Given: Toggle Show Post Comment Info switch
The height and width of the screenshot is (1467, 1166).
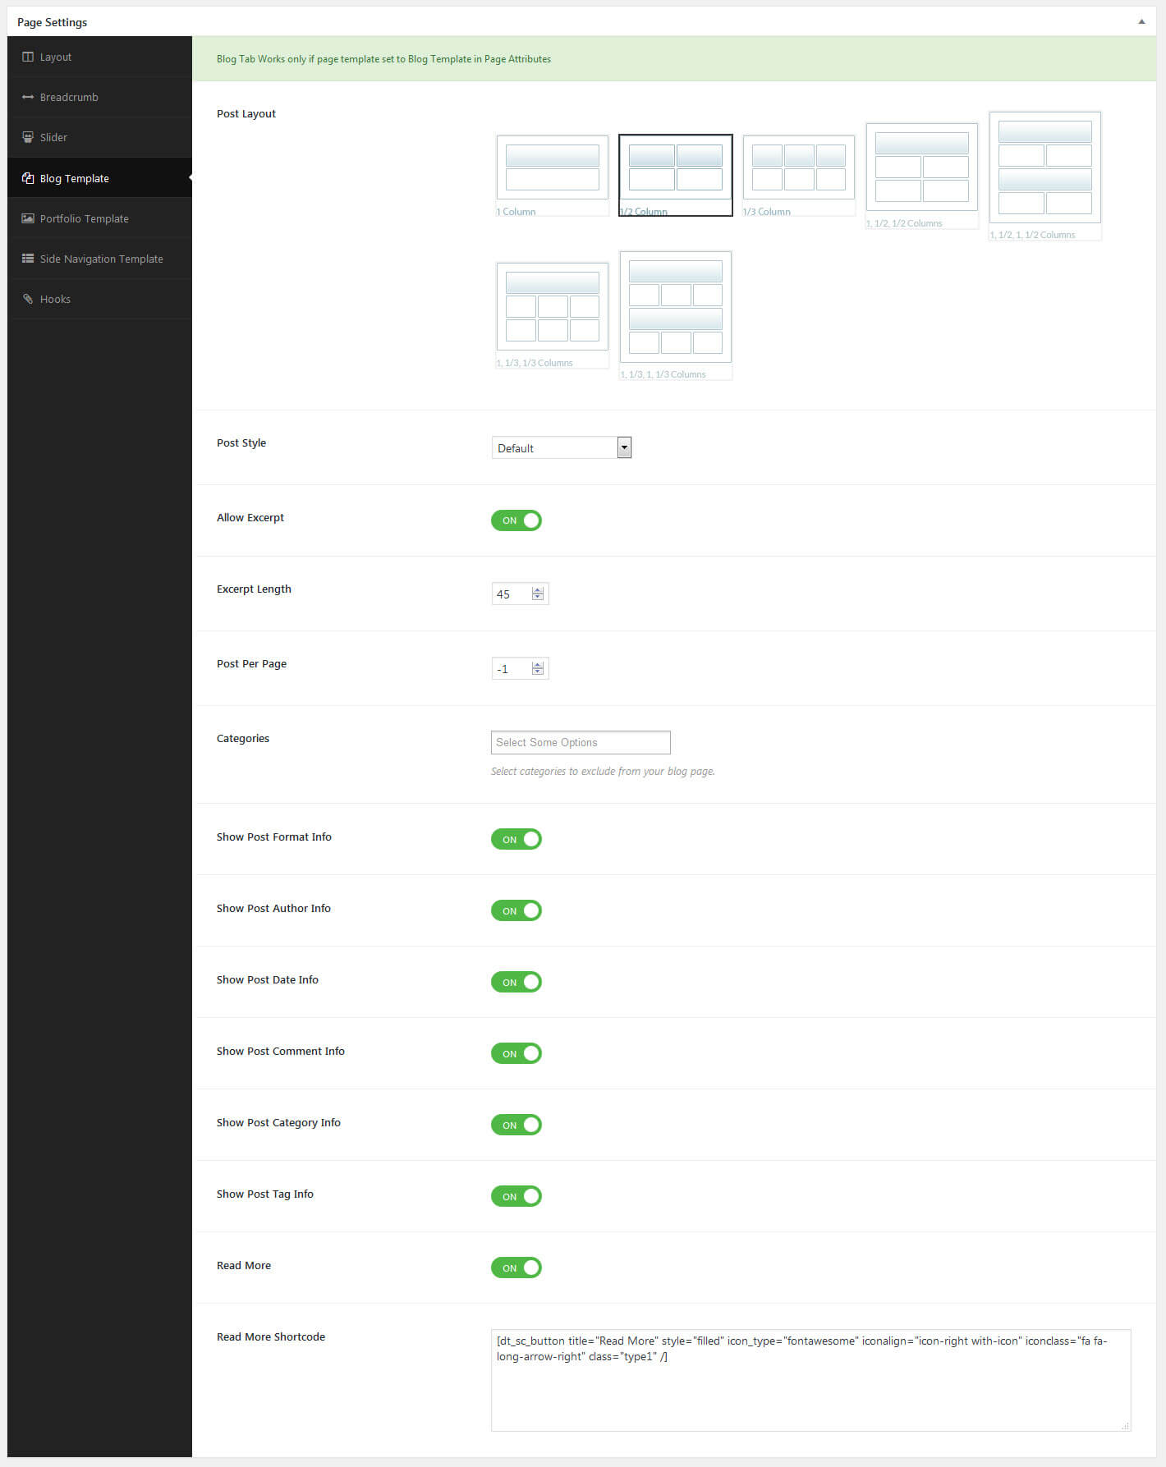Looking at the screenshot, I should point(516,1053).
